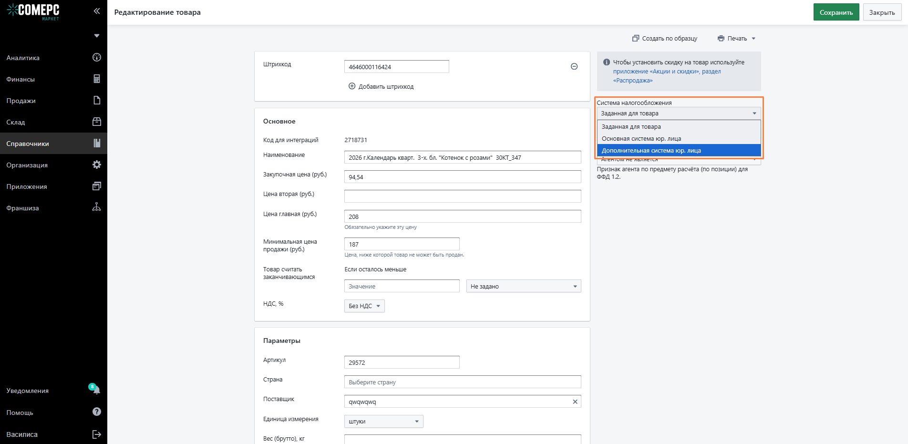Open the Не задано dropdown

(523, 287)
